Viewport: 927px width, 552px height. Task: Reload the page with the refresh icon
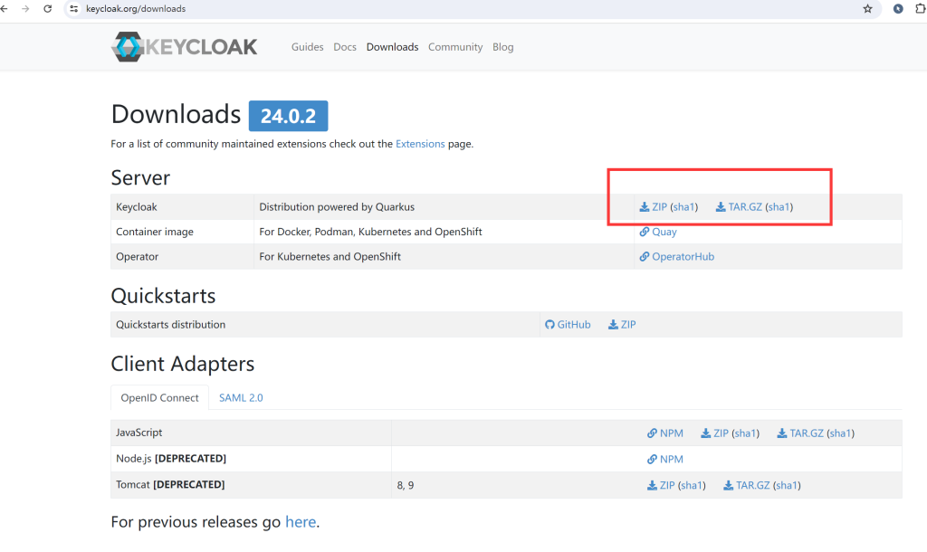click(48, 9)
